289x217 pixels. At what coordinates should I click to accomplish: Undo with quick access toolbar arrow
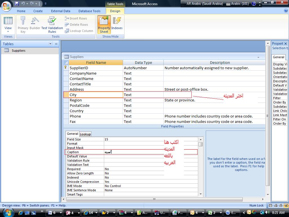click(23, 3)
